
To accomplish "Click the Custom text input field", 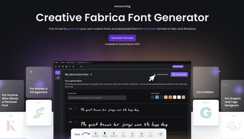I will [x=97, y=98].
